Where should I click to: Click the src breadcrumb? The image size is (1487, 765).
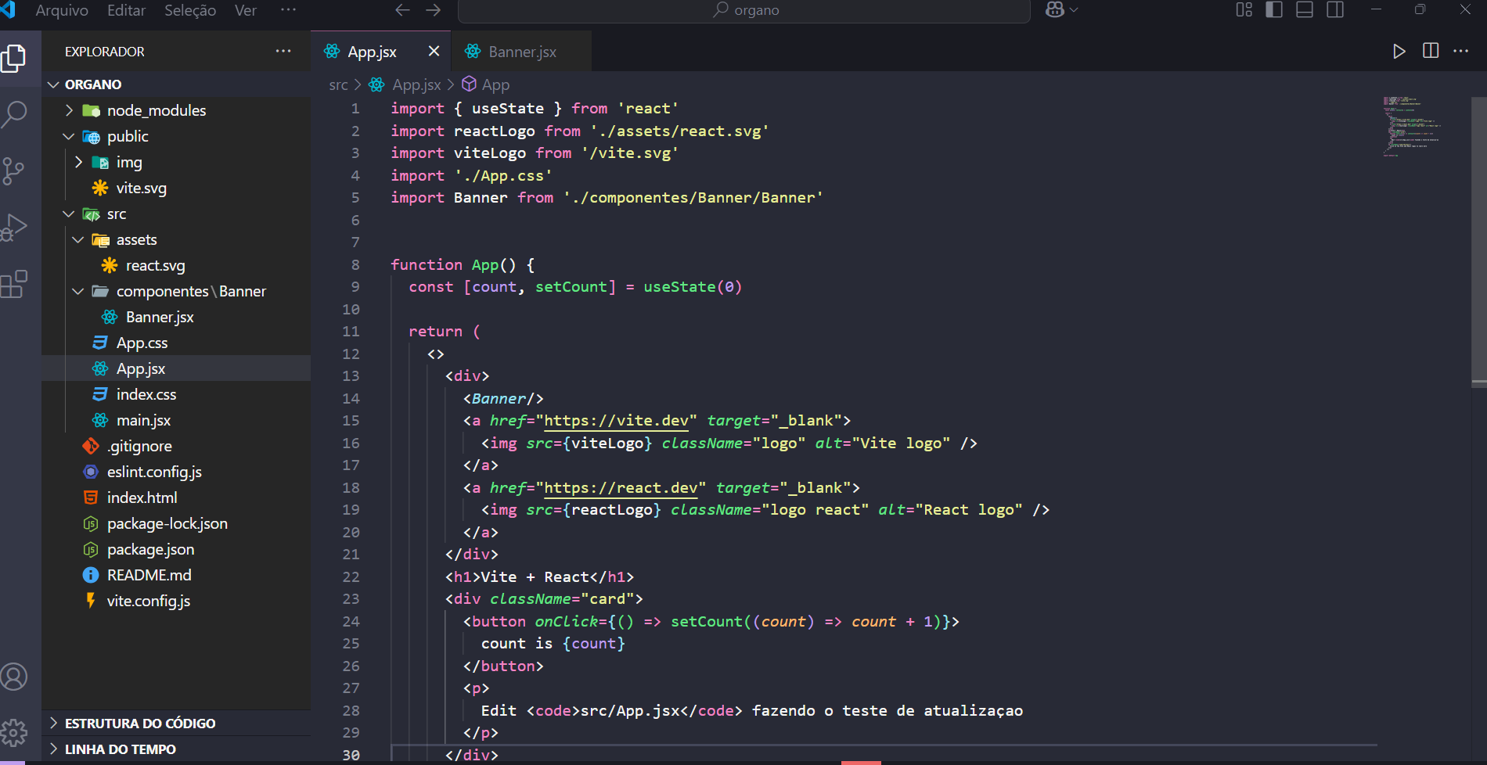338,84
